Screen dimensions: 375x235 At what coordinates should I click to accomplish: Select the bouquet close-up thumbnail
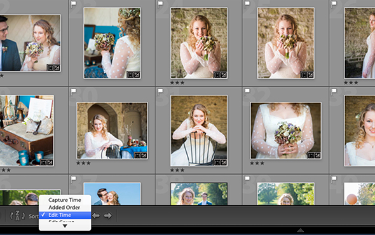285,131
